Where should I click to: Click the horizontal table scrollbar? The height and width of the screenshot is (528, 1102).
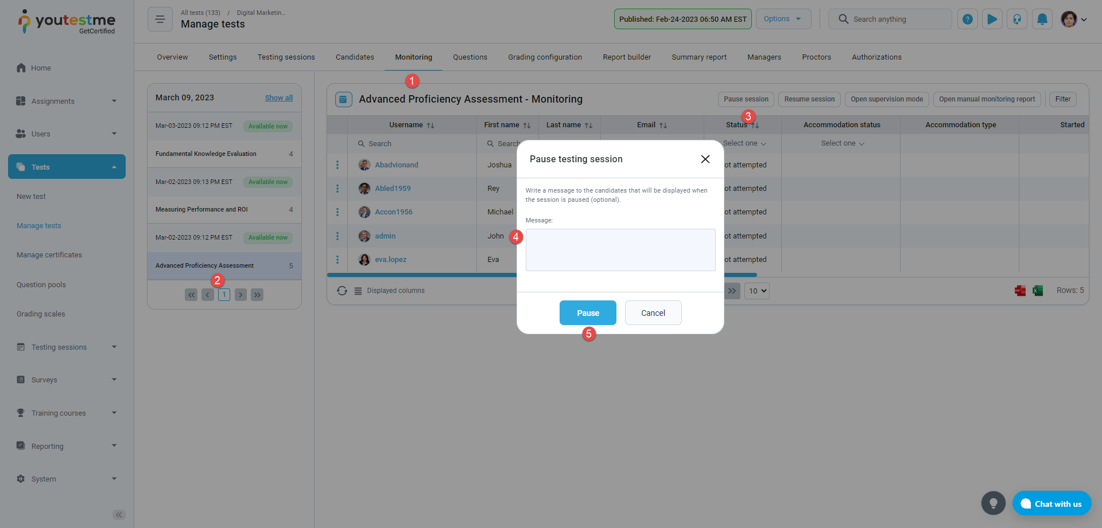[421, 275]
